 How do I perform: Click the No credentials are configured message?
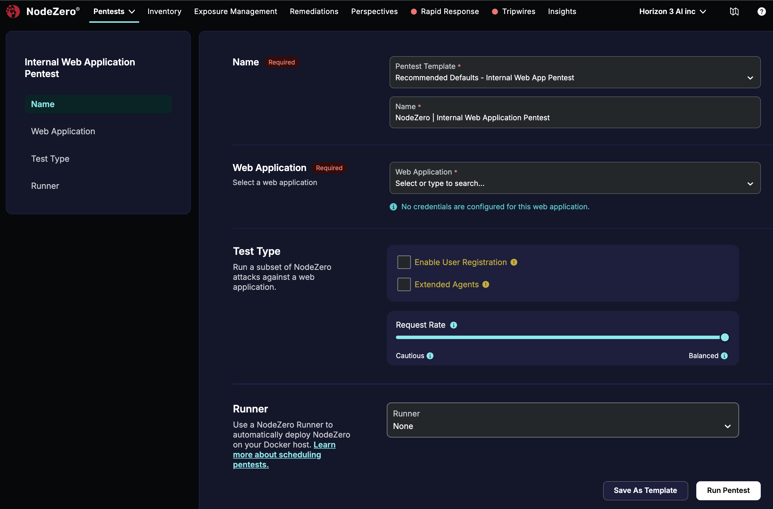pos(495,207)
